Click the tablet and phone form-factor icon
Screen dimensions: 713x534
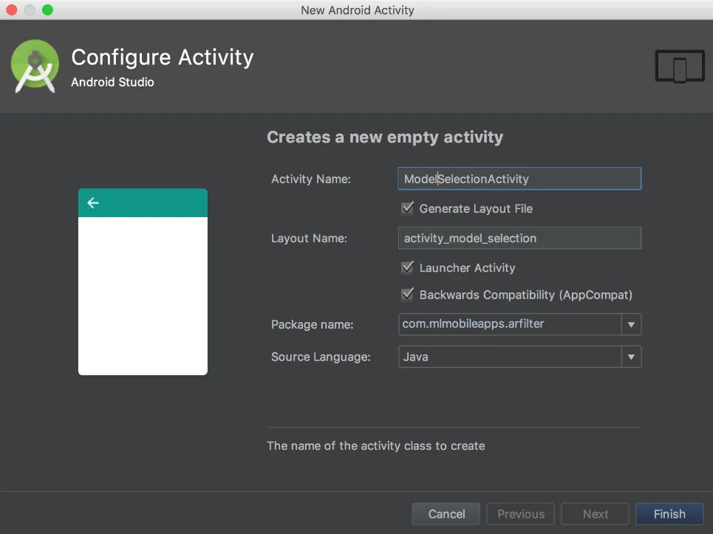pyautogui.click(x=680, y=67)
